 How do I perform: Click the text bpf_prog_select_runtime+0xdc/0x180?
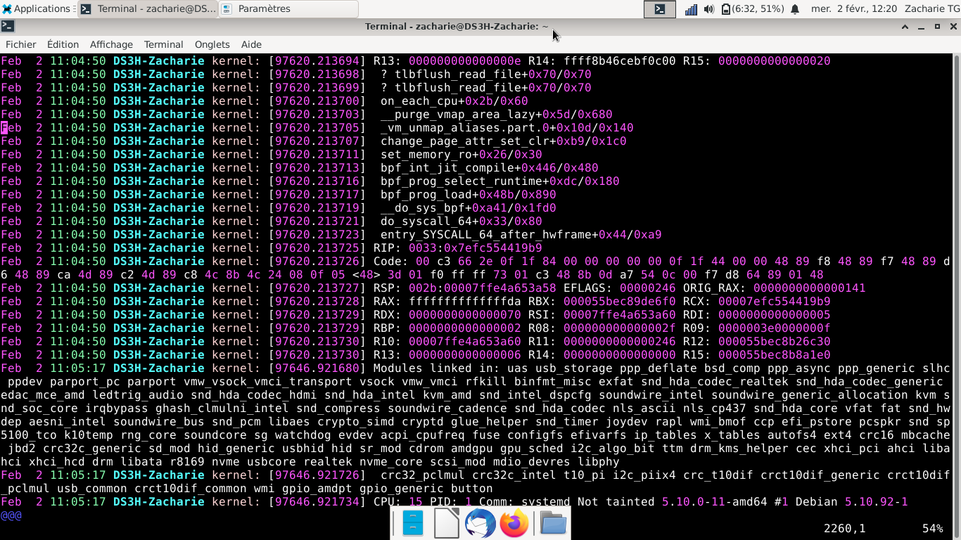click(499, 181)
